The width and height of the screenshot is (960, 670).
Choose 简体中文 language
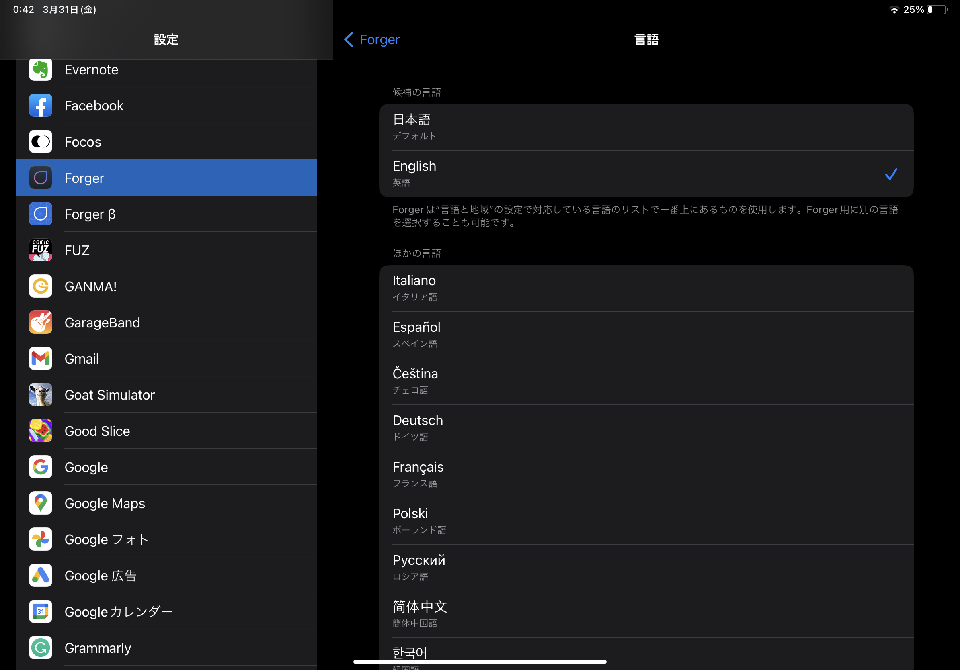coord(646,614)
